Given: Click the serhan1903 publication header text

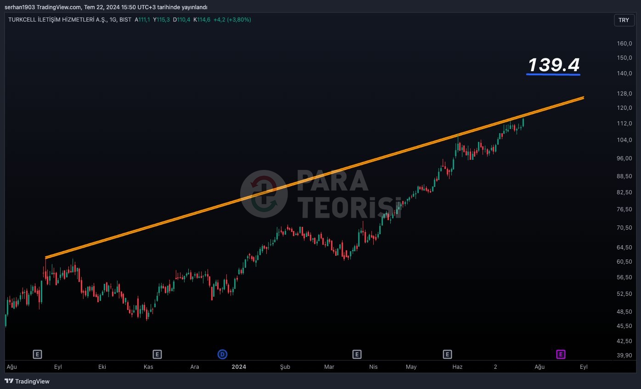Looking at the screenshot, I should (x=106, y=7).
